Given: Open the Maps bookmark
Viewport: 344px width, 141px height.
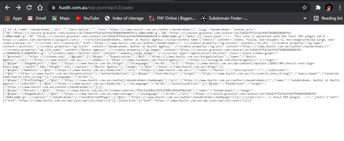Looking at the screenshot, I should click(x=61, y=18).
